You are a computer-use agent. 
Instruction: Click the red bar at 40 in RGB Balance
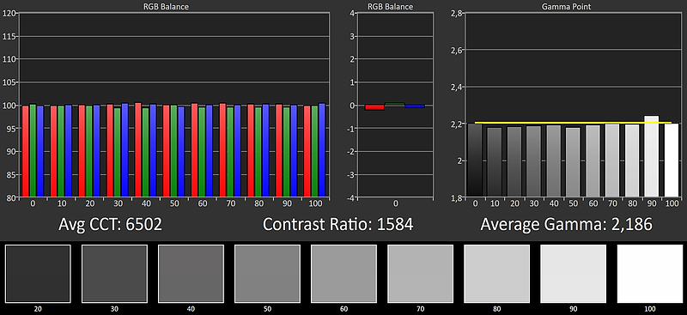click(137, 150)
